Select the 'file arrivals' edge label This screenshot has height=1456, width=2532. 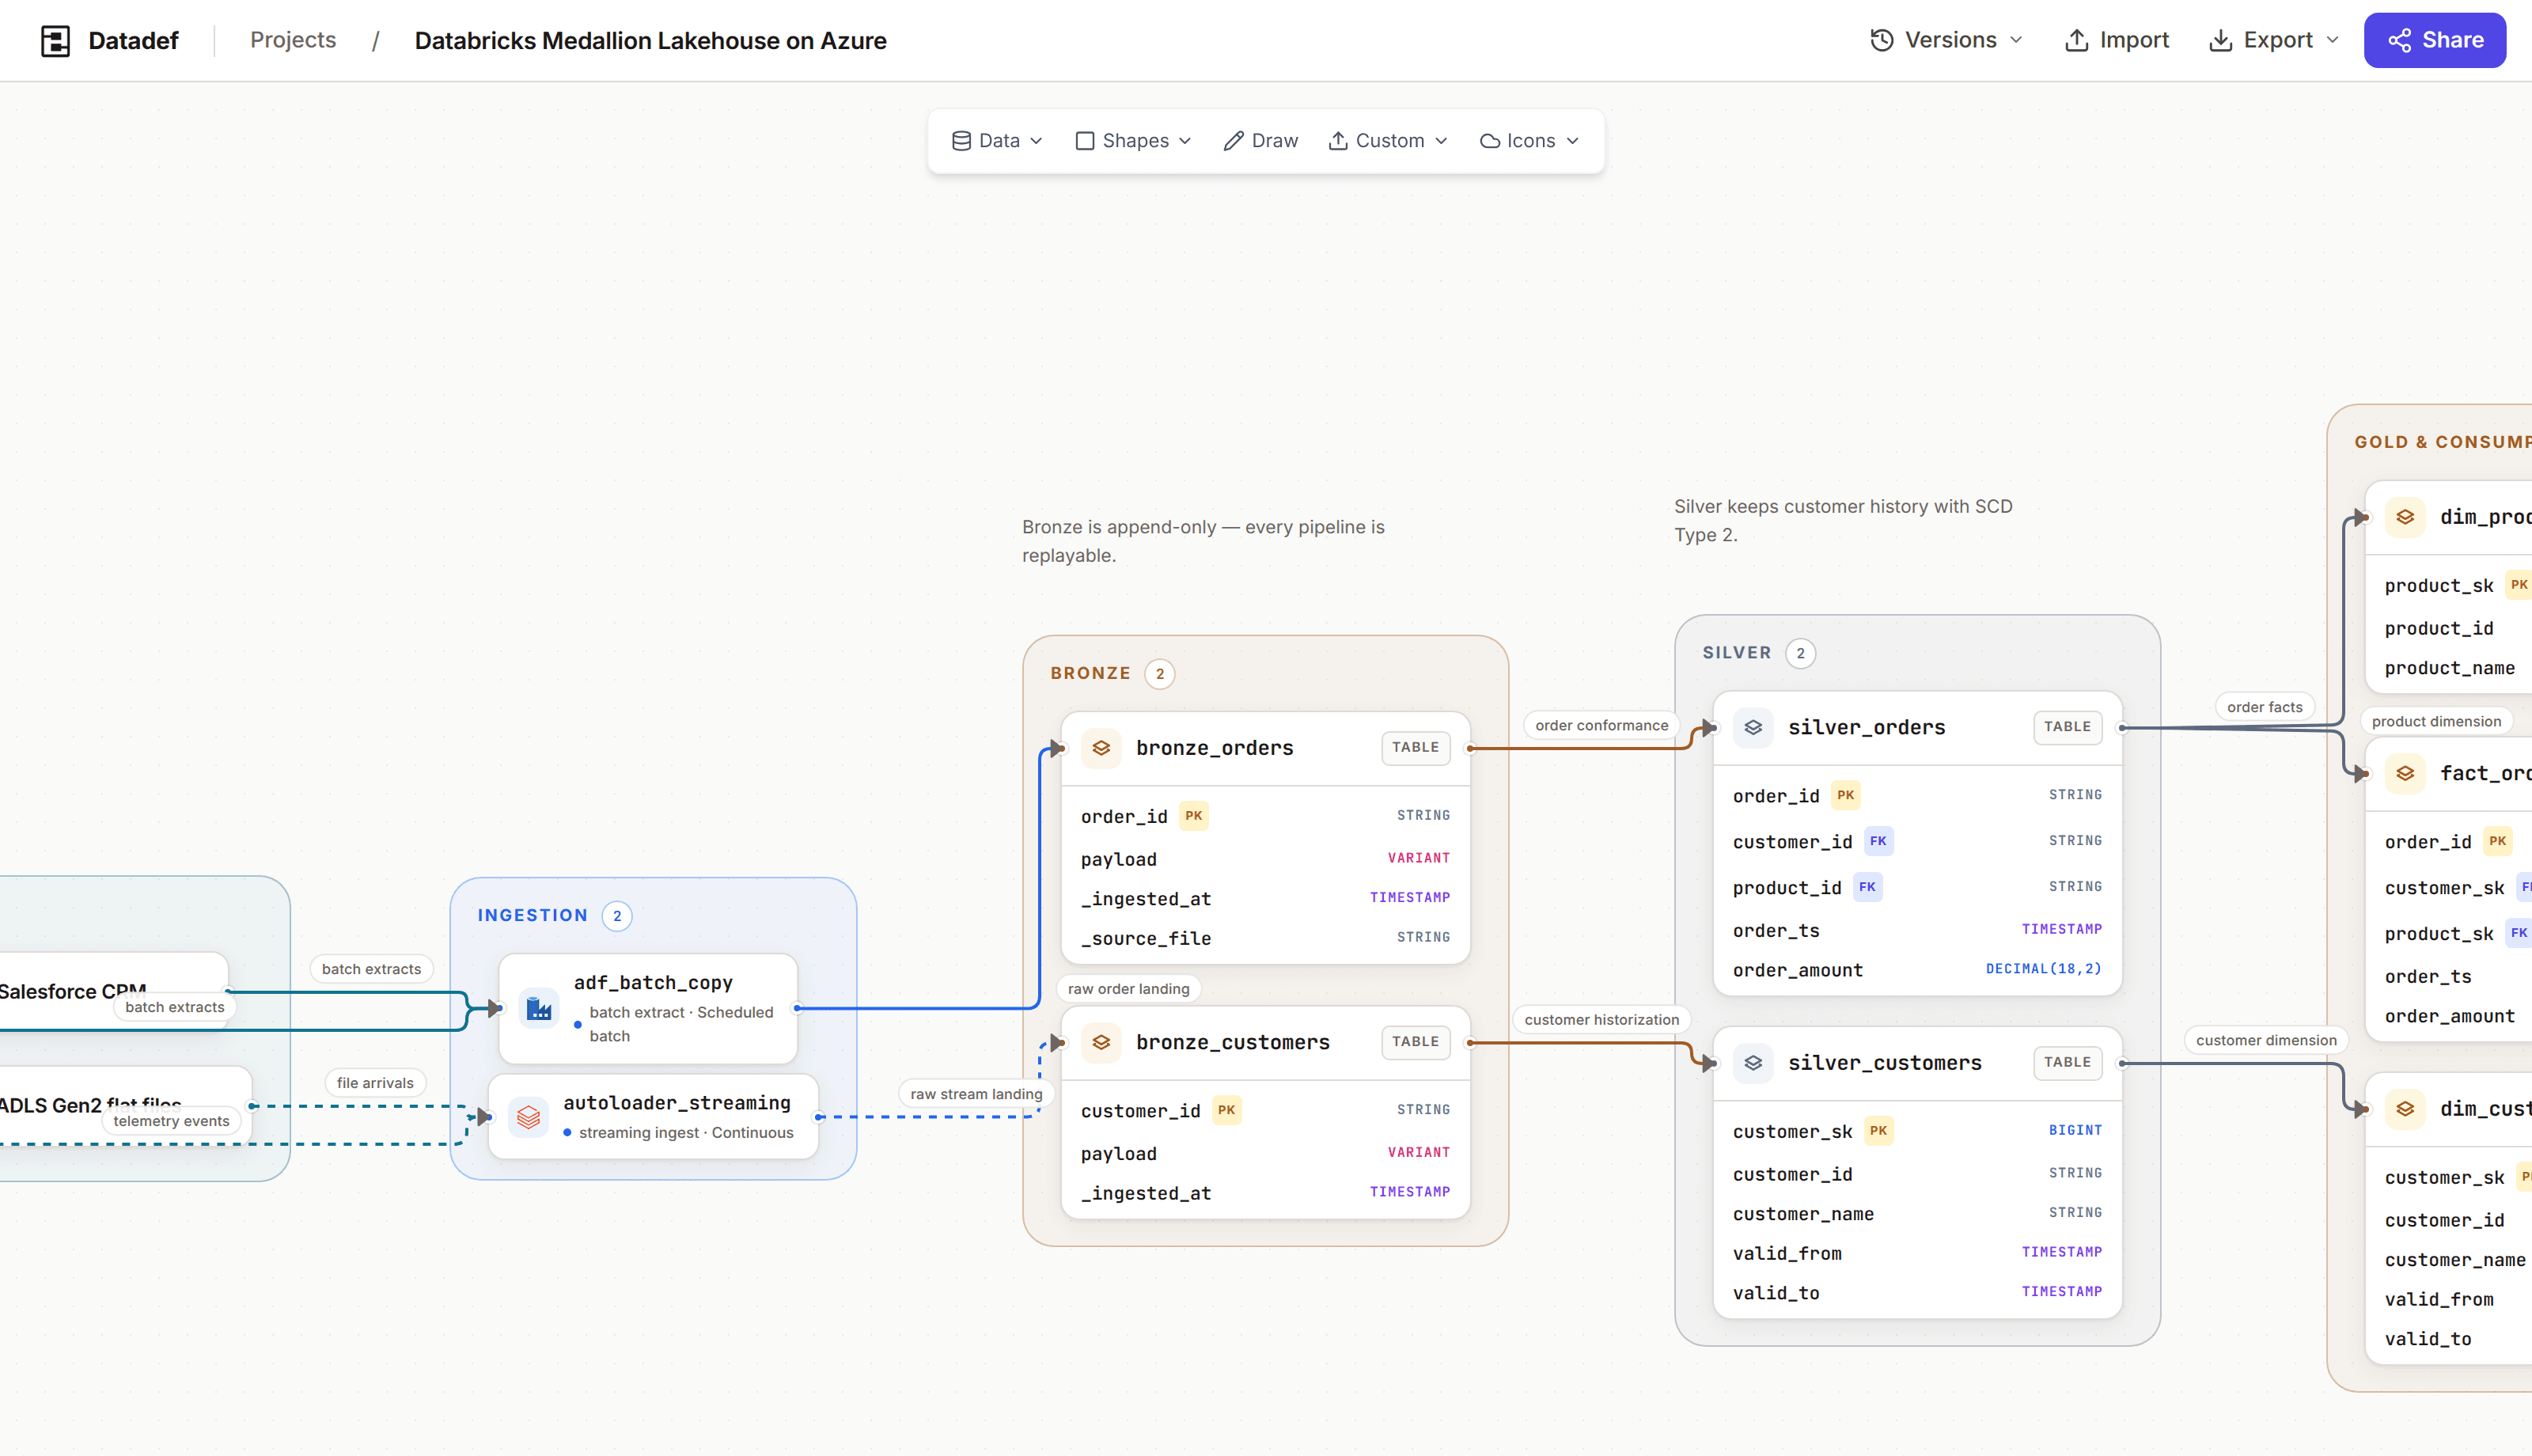click(x=375, y=1083)
